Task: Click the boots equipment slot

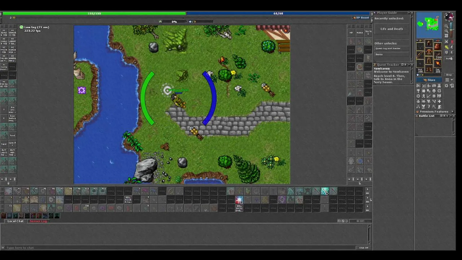Action: point(429,69)
